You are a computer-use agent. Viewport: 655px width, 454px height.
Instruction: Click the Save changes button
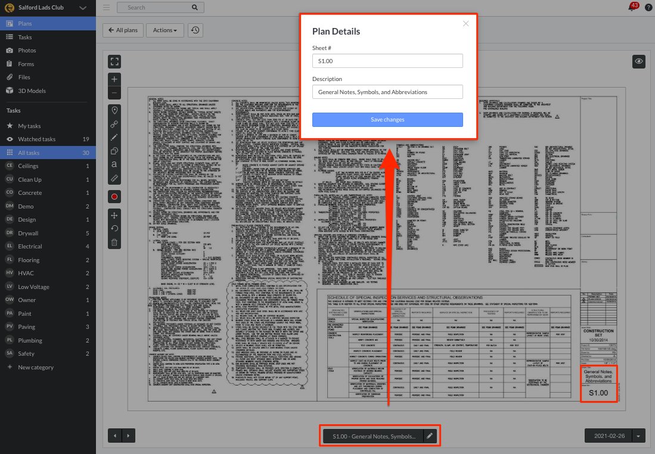[387, 120]
